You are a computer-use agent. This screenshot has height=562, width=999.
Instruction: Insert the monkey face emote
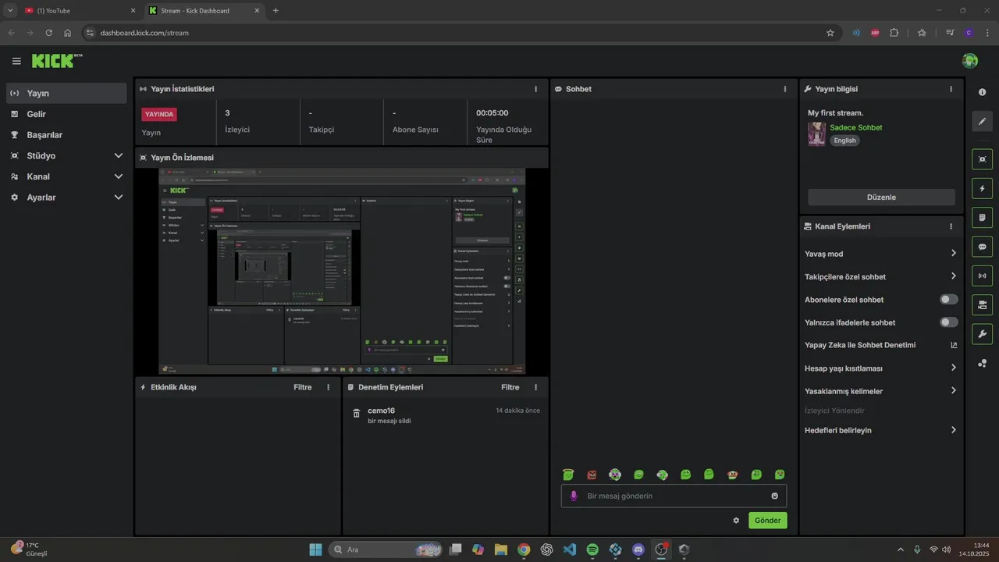coord(732,475)
